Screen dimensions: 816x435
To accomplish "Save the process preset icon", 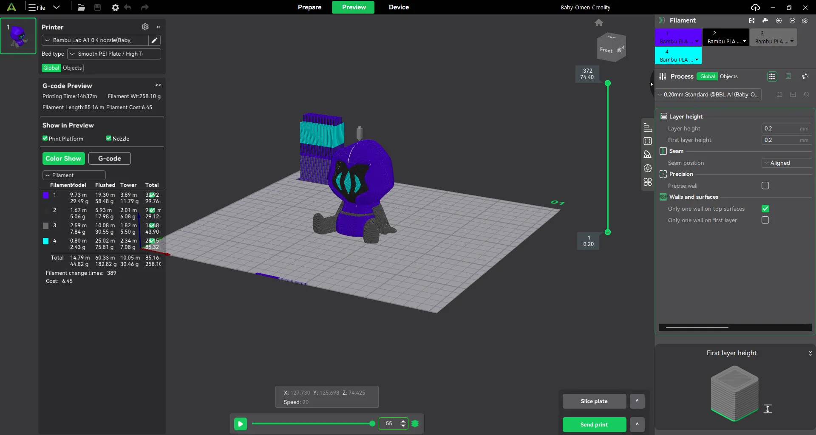I will [779, 94].
